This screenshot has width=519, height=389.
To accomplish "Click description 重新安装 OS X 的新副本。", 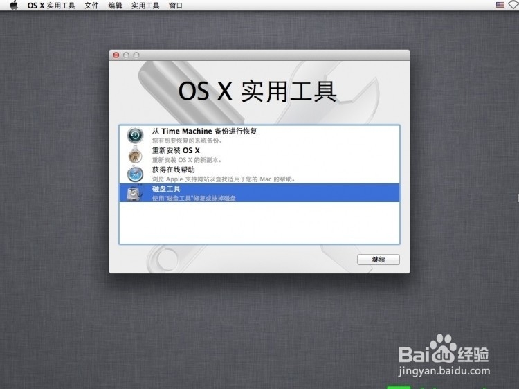I will point(187,160).
